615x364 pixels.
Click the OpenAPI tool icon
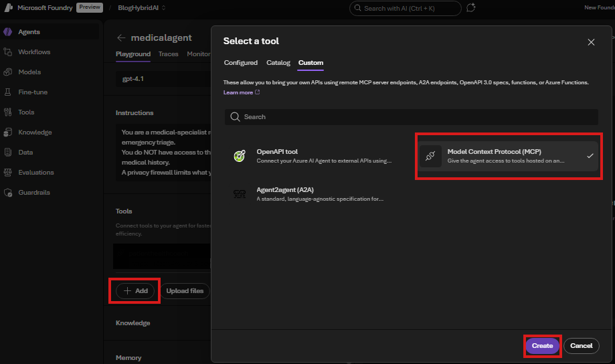tap(240, 156)
